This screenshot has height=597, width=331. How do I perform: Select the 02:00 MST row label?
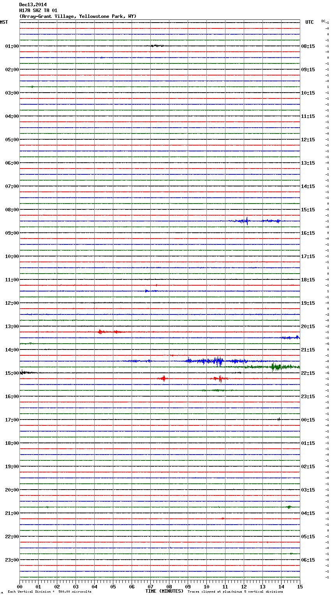[12, 70]
